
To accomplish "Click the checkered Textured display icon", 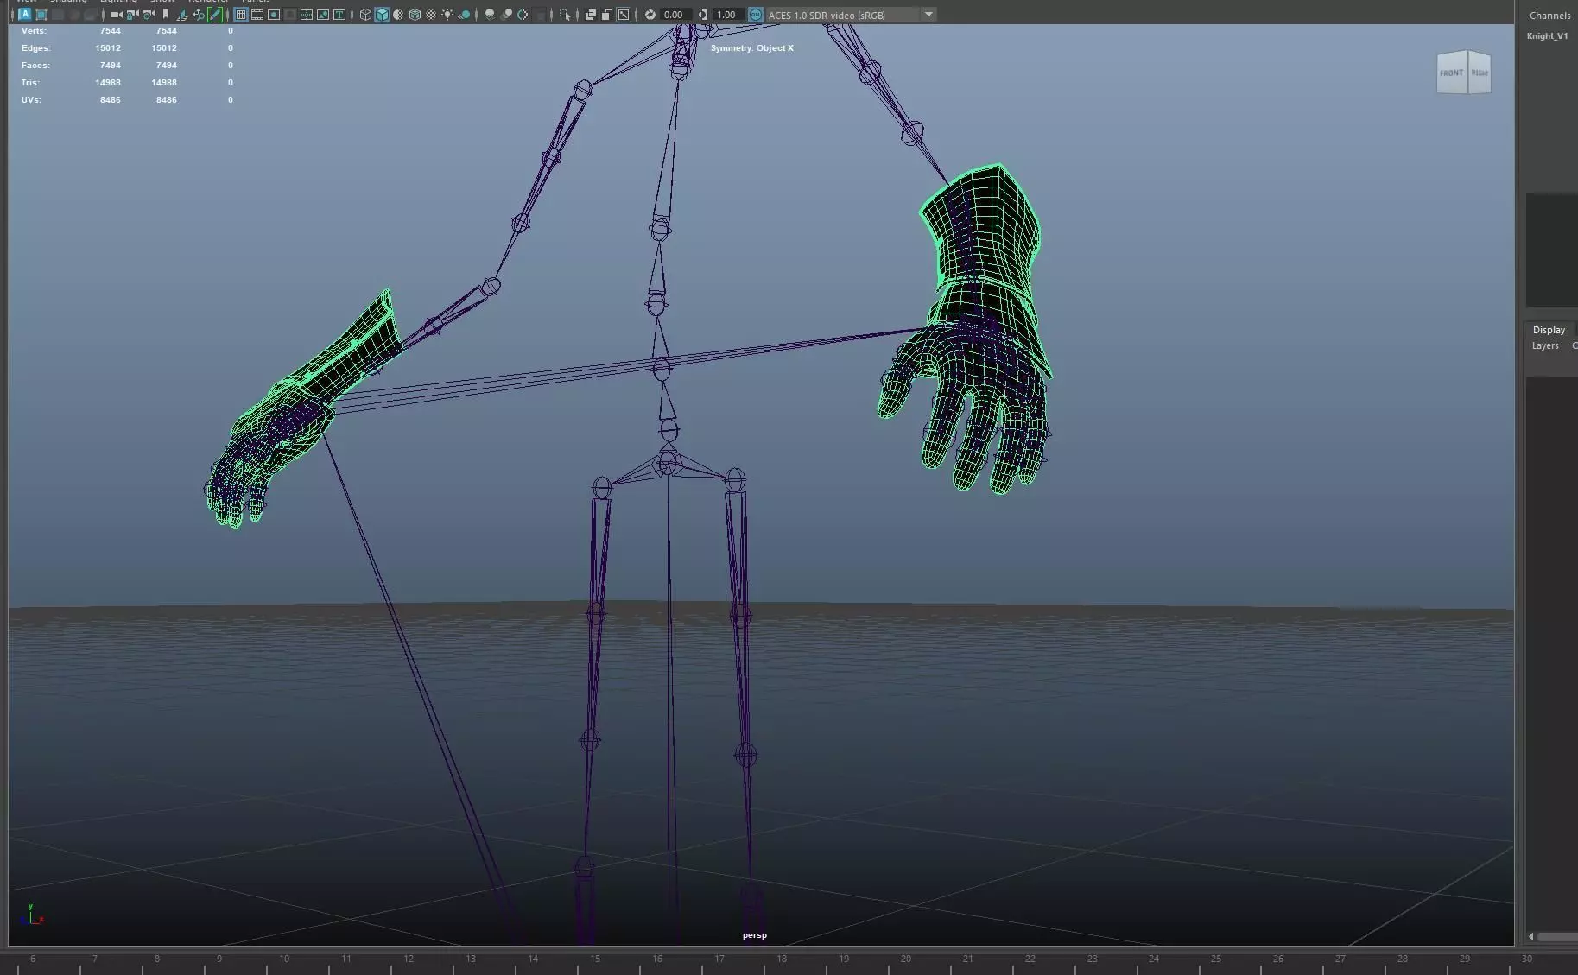I will tap(431, 15).
